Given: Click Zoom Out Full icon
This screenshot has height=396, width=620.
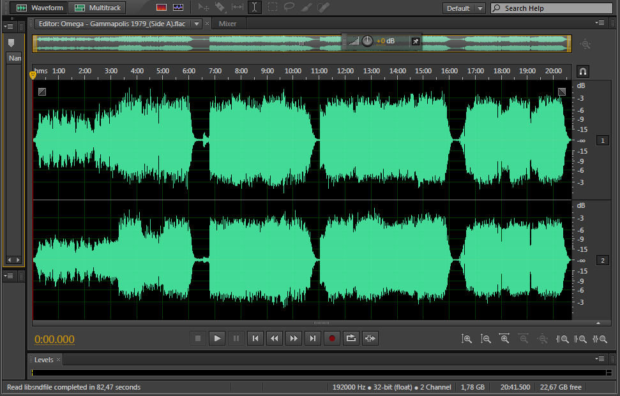Looking at the screenshot, I should (543, 339).
